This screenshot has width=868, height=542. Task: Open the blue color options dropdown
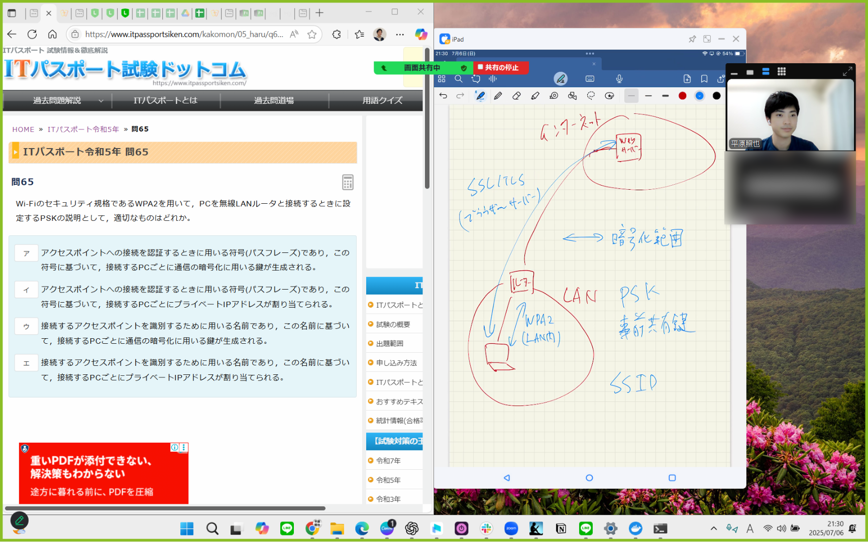[699, 95]
